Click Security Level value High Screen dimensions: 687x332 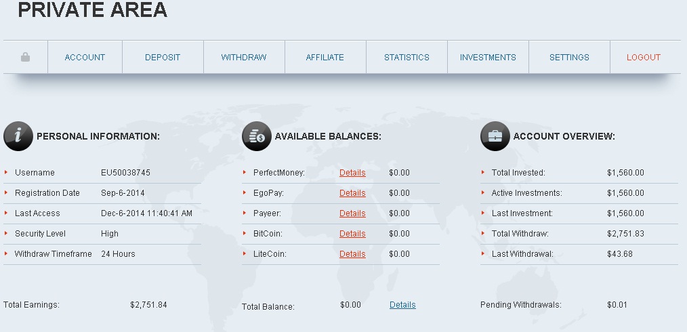(x=110, y=234)
